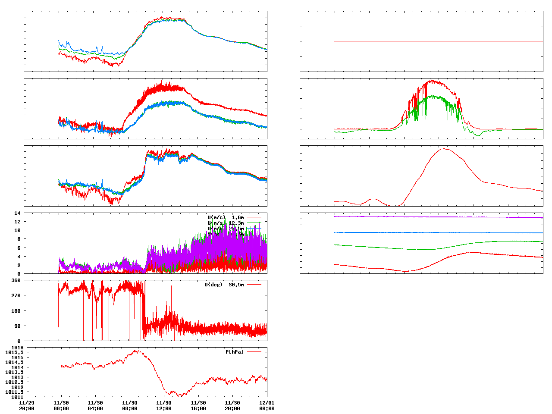This screenshot has height=414, width=552.
Task: Click the '360' tick on wind direction axis
Action: (x=16, y=280)
